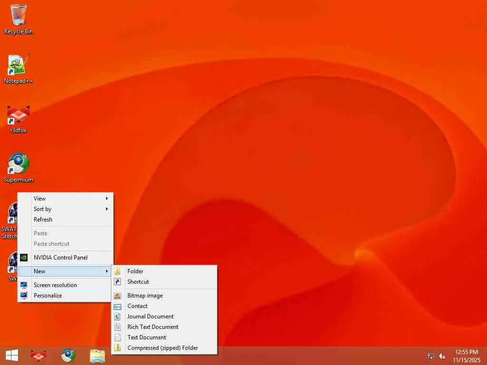Click the muted volume tray icon
Viewport: 487px width, 365px height.
tap(442, 356)
